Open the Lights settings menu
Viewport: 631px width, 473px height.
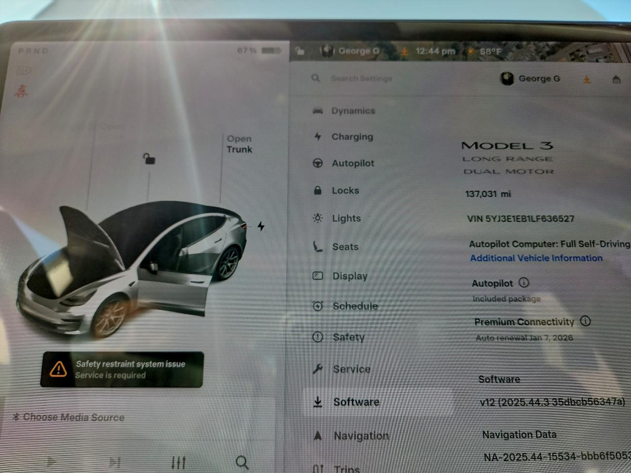[x=337, y=218]
